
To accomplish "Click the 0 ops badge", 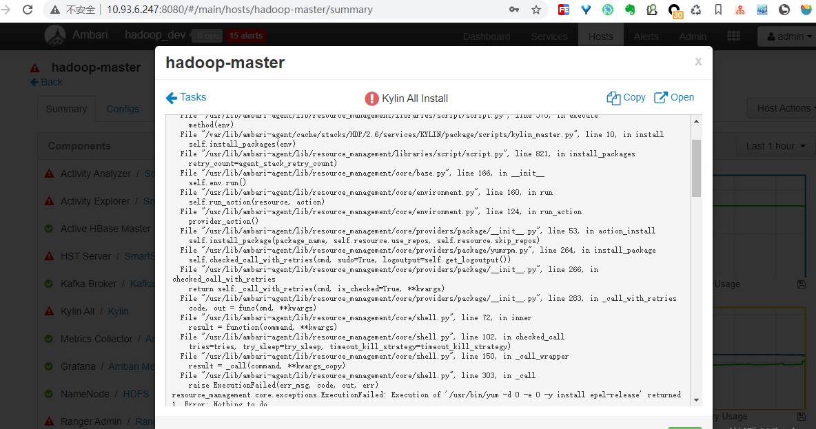I will click(207, 36).
